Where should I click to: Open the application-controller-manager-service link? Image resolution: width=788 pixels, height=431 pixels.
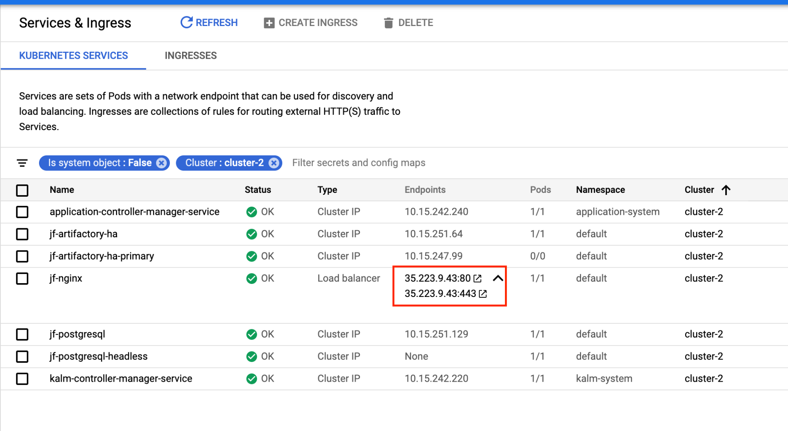[x=134, y=212]
